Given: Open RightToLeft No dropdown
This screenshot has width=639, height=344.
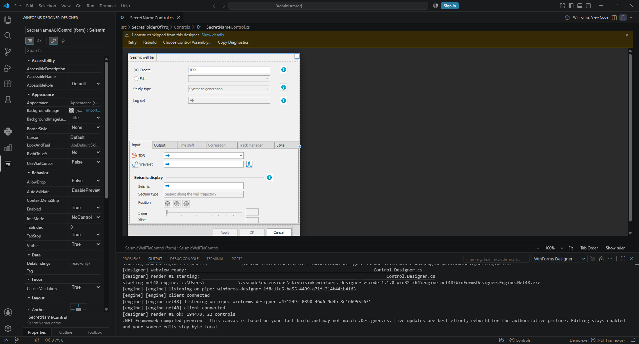Looking at the screenshot, I should 86,153.
